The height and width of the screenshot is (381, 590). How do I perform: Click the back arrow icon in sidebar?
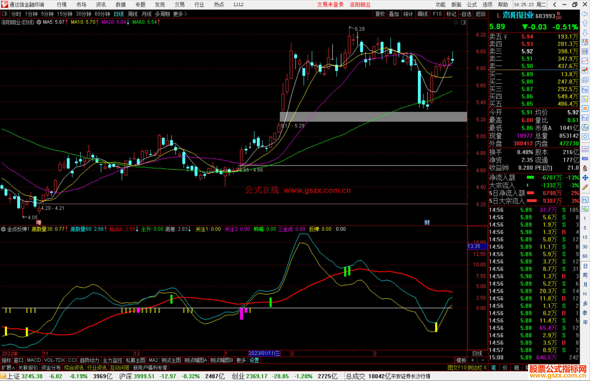click(585, 14)
